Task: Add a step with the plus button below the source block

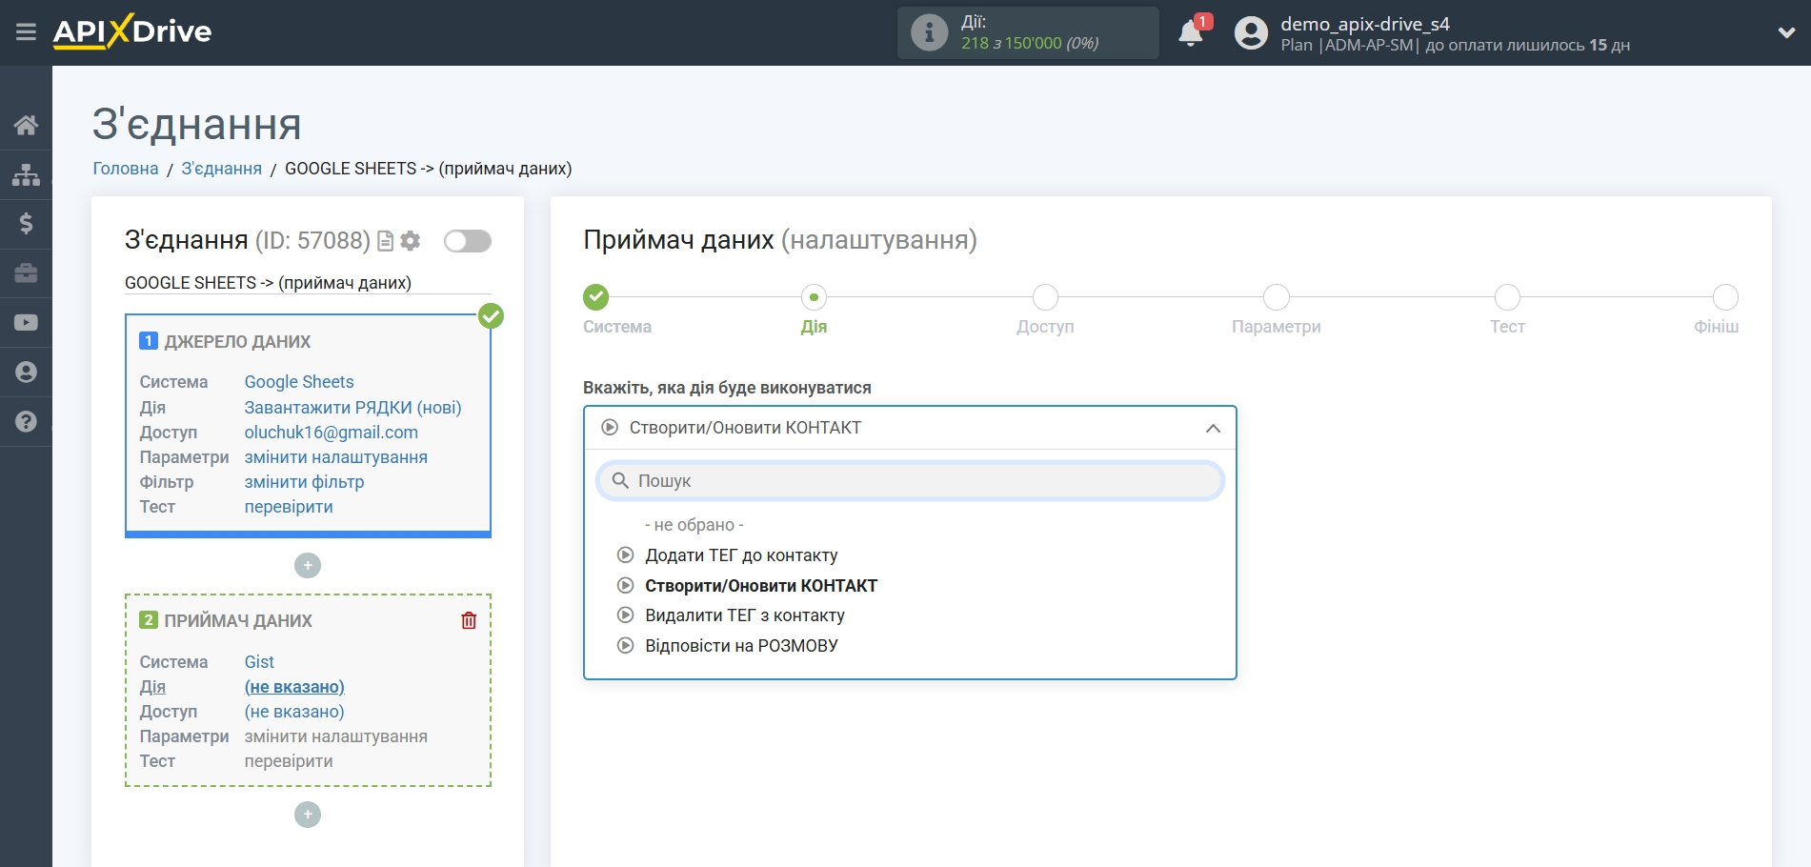Action: [308, 566]
